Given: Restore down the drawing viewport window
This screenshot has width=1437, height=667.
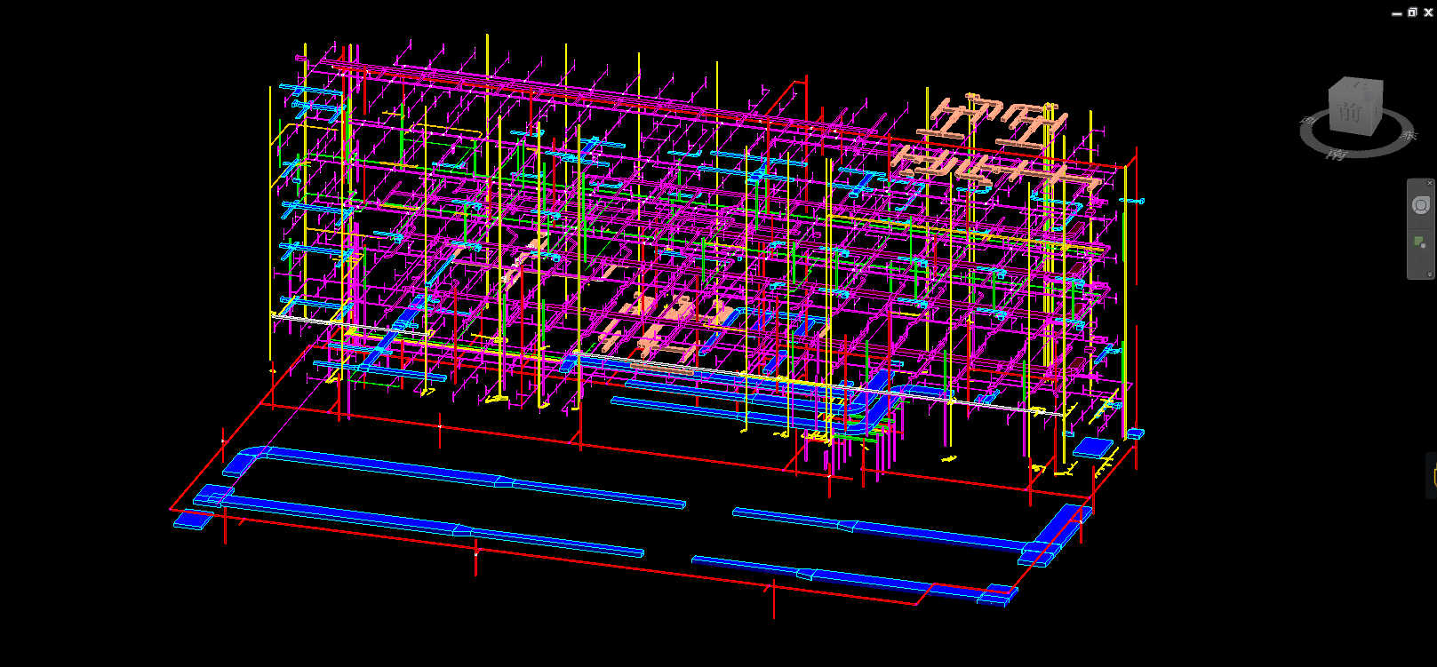Looking at the screenshot, I should (1412, 12).
